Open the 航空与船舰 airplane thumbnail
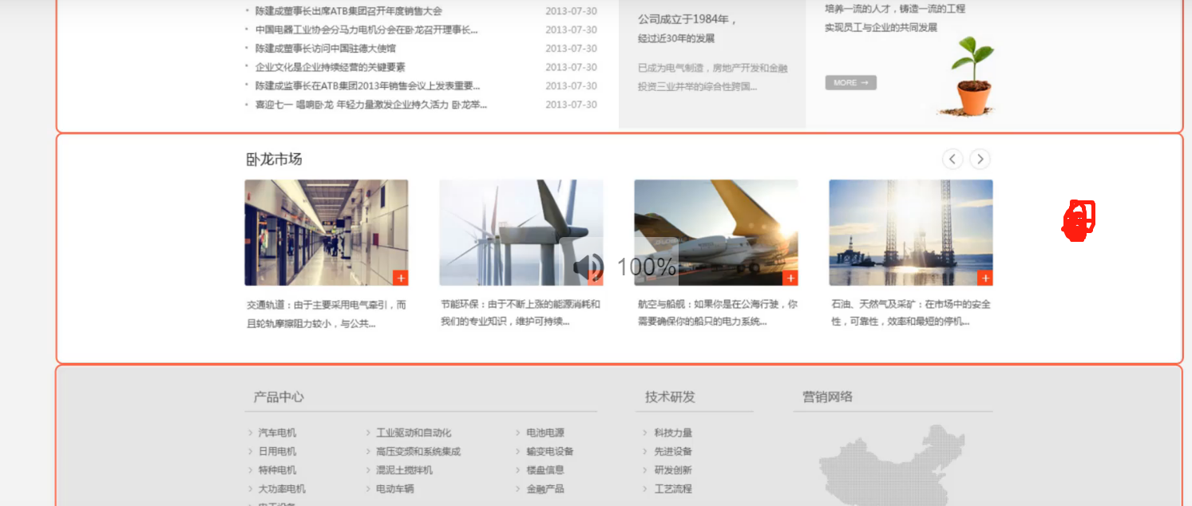 point(715,232)
